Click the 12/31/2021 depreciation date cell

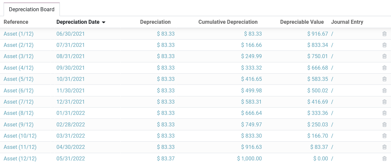70,102
